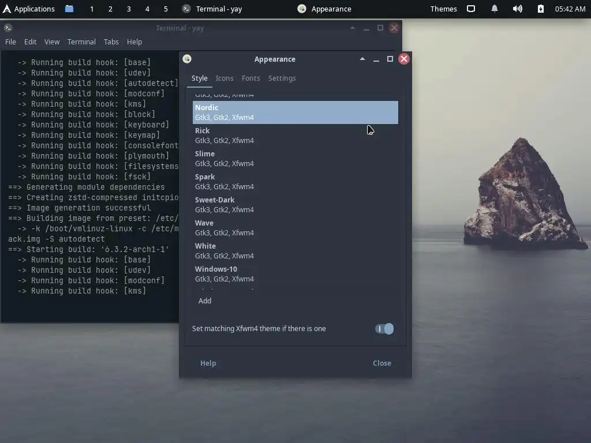This screenshot has width=591, height=443.
Task: Open the notification bell icon
Action: [x=495, y=9]
